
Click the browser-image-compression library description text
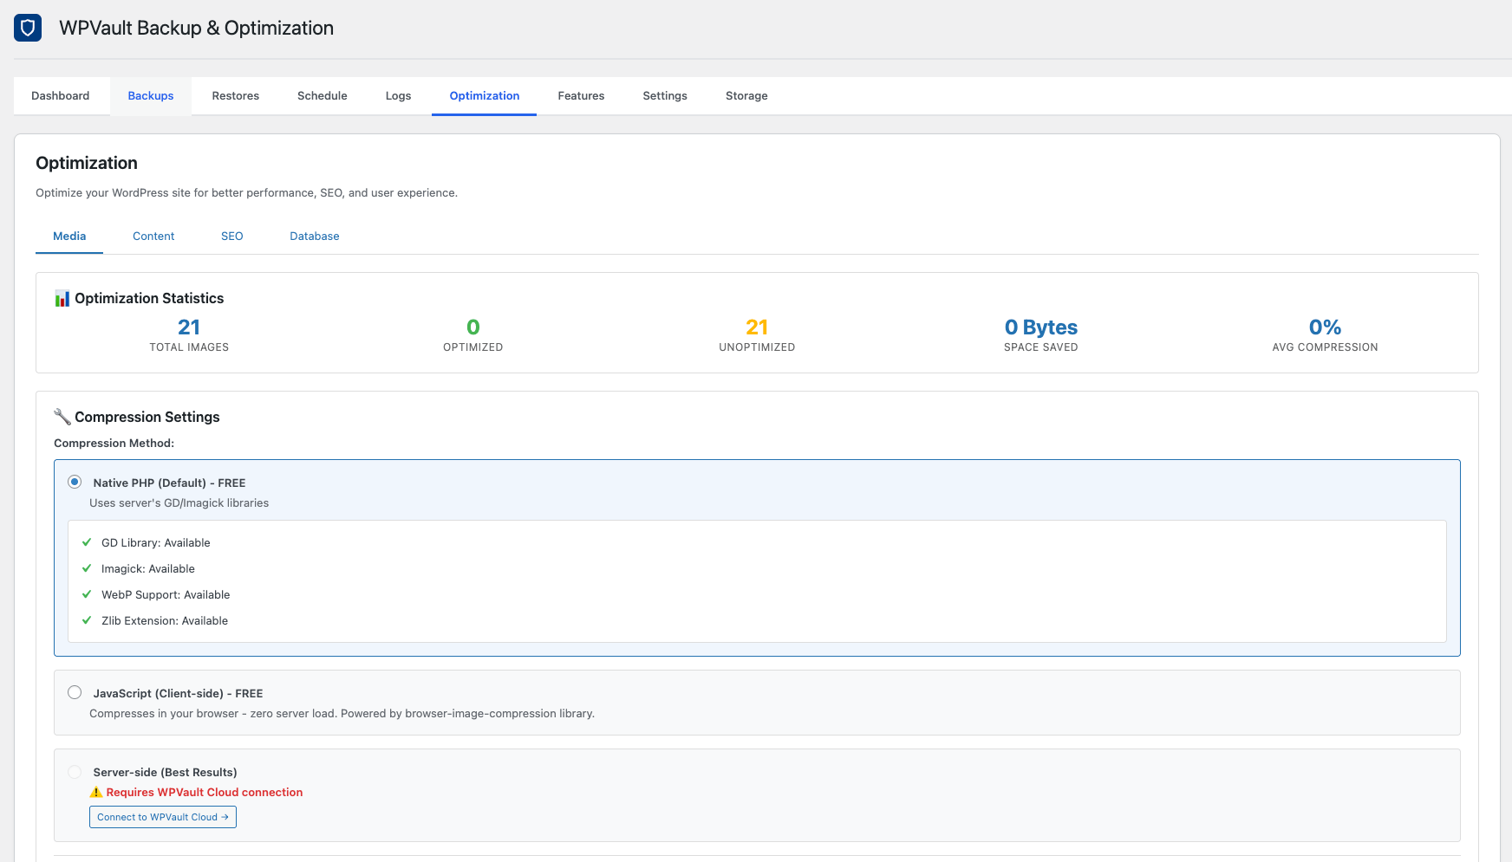(x=342, y=714)
